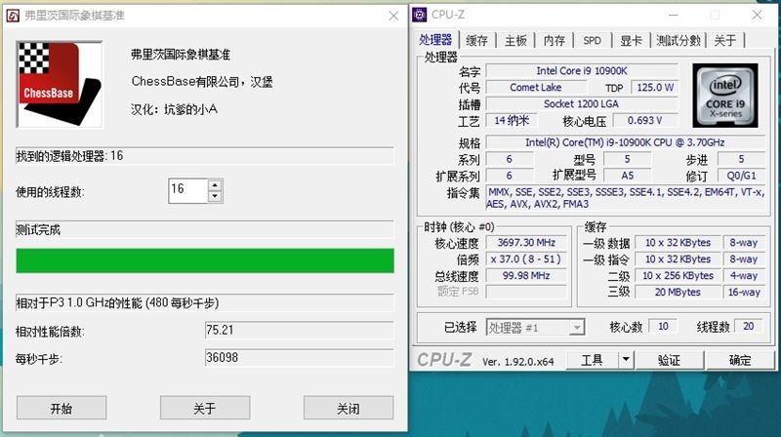Switch to the 缓存 tab
Screen dimensions: 781x437
476,40
